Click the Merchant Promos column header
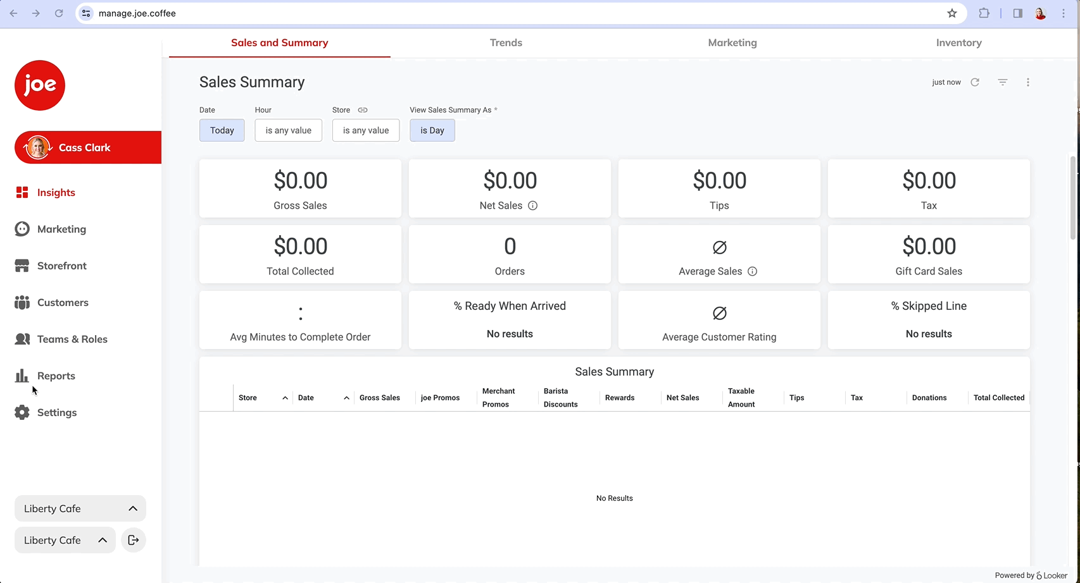The width and height of the screenshot is (1080, 583). 499,398
